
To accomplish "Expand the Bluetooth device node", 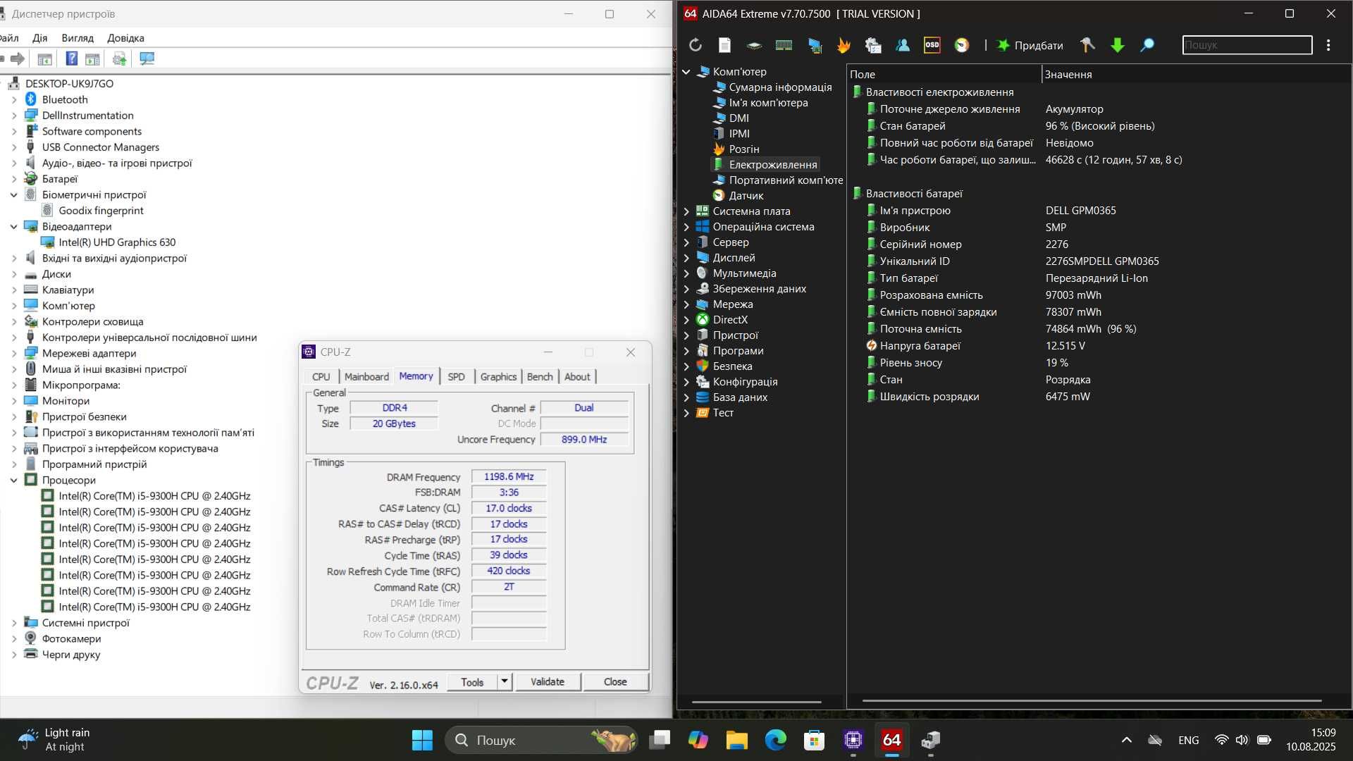I will (x=14, y=100).
